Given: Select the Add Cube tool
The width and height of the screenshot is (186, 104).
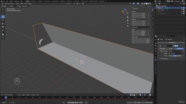Looking at the screenshot, I should (3, 38).
